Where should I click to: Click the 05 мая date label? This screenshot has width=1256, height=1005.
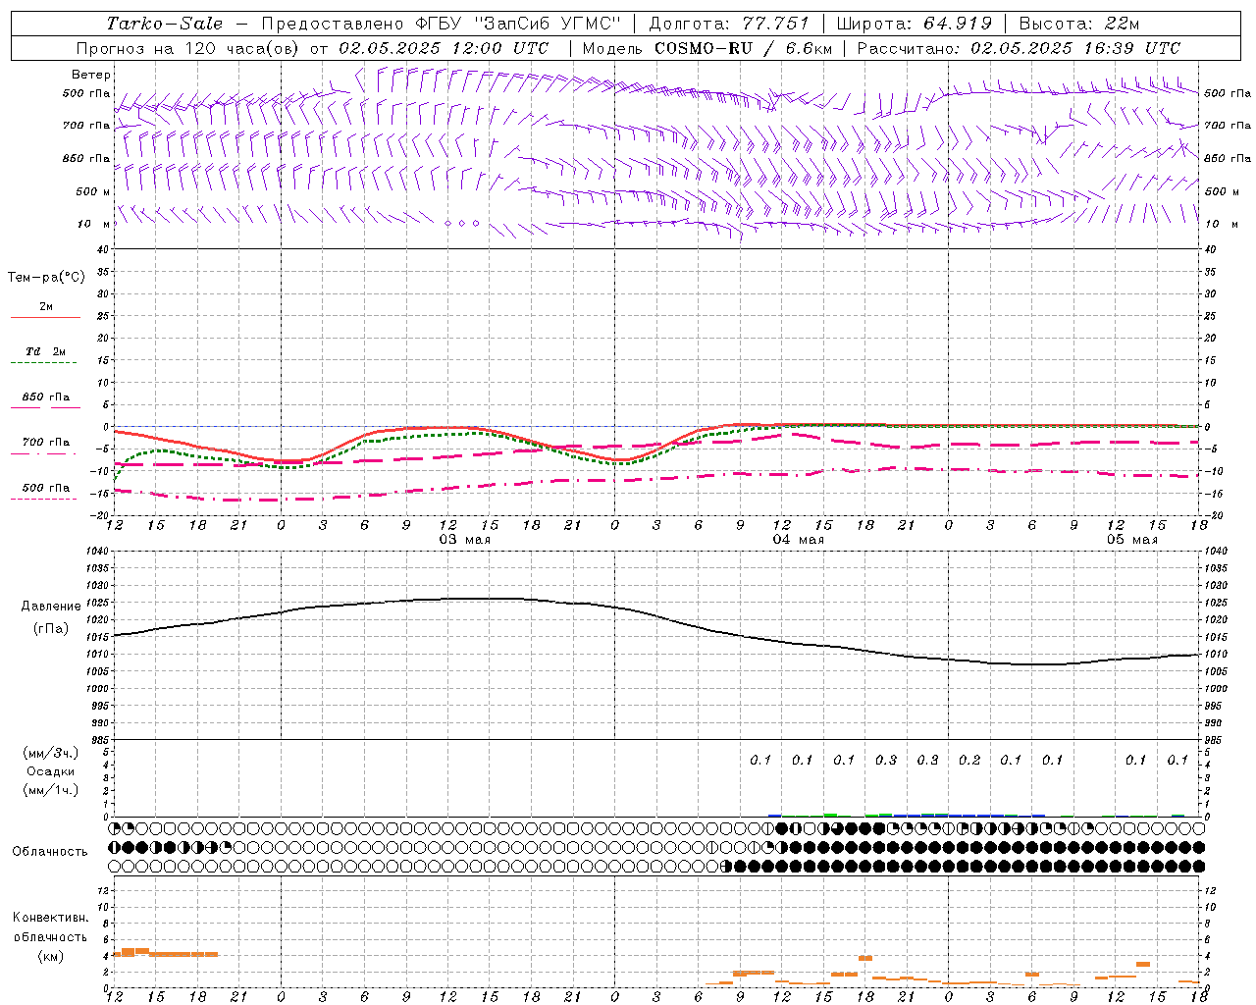point(1132,540)
